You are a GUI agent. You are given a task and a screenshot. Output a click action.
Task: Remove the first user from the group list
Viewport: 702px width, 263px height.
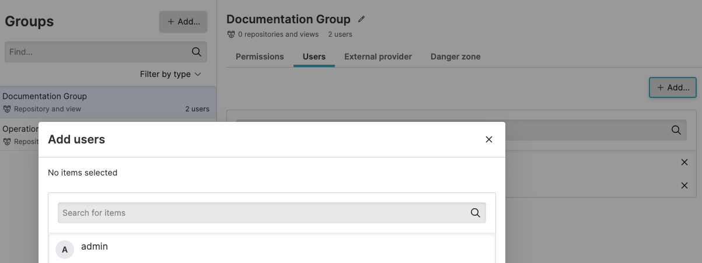tap(684, 162)
